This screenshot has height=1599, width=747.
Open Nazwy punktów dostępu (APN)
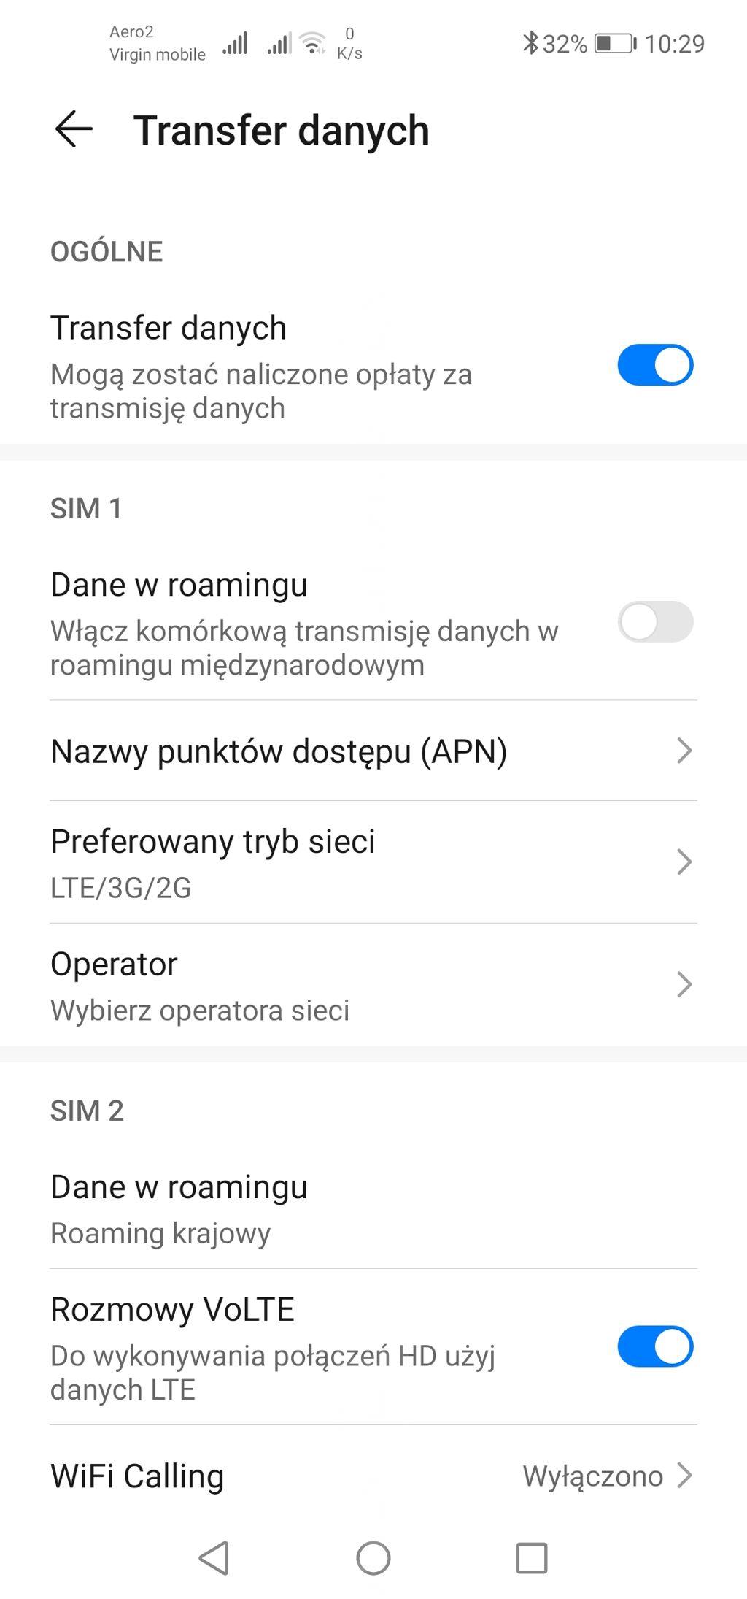[x=279, y=751]
